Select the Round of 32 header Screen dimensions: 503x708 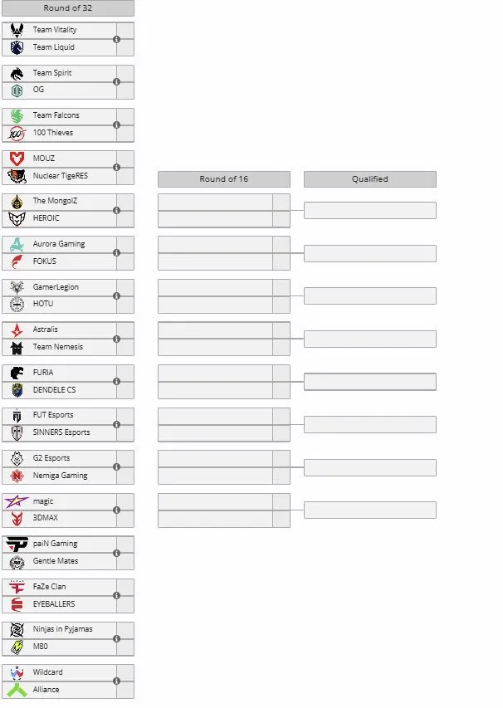[x=68, y=8]
